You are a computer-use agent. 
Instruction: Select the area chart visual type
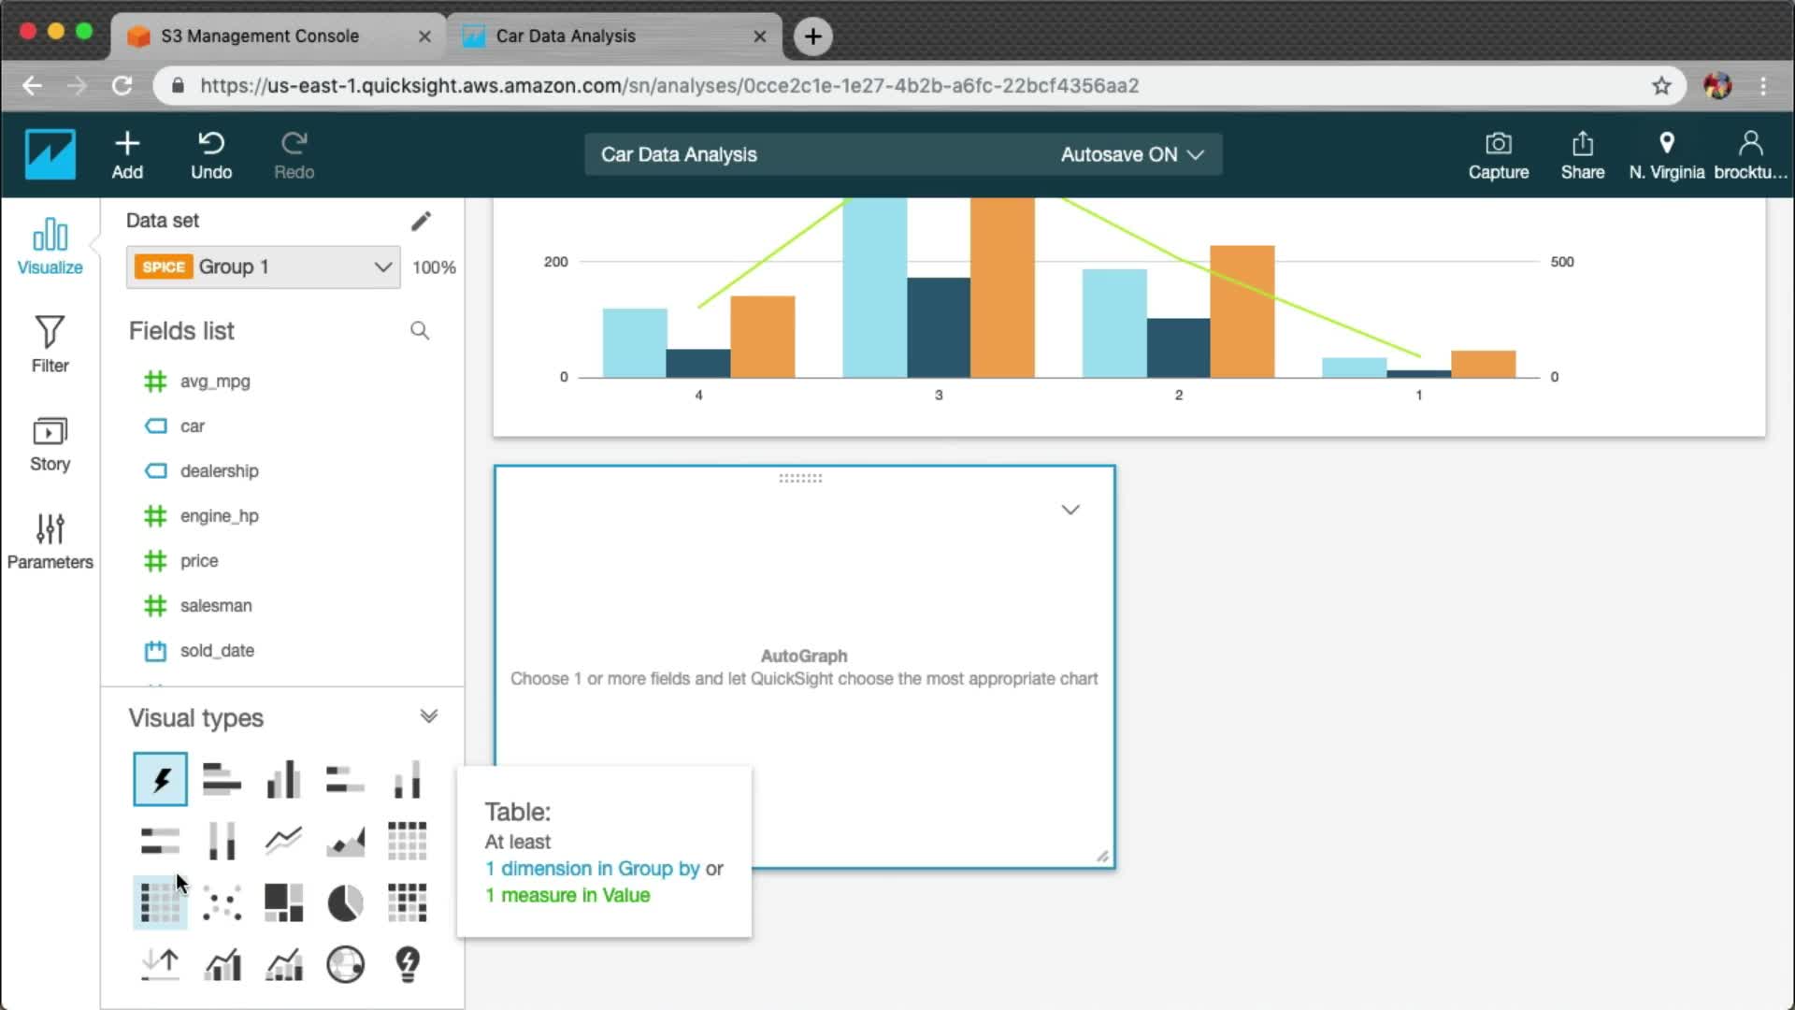click(345, 841)
